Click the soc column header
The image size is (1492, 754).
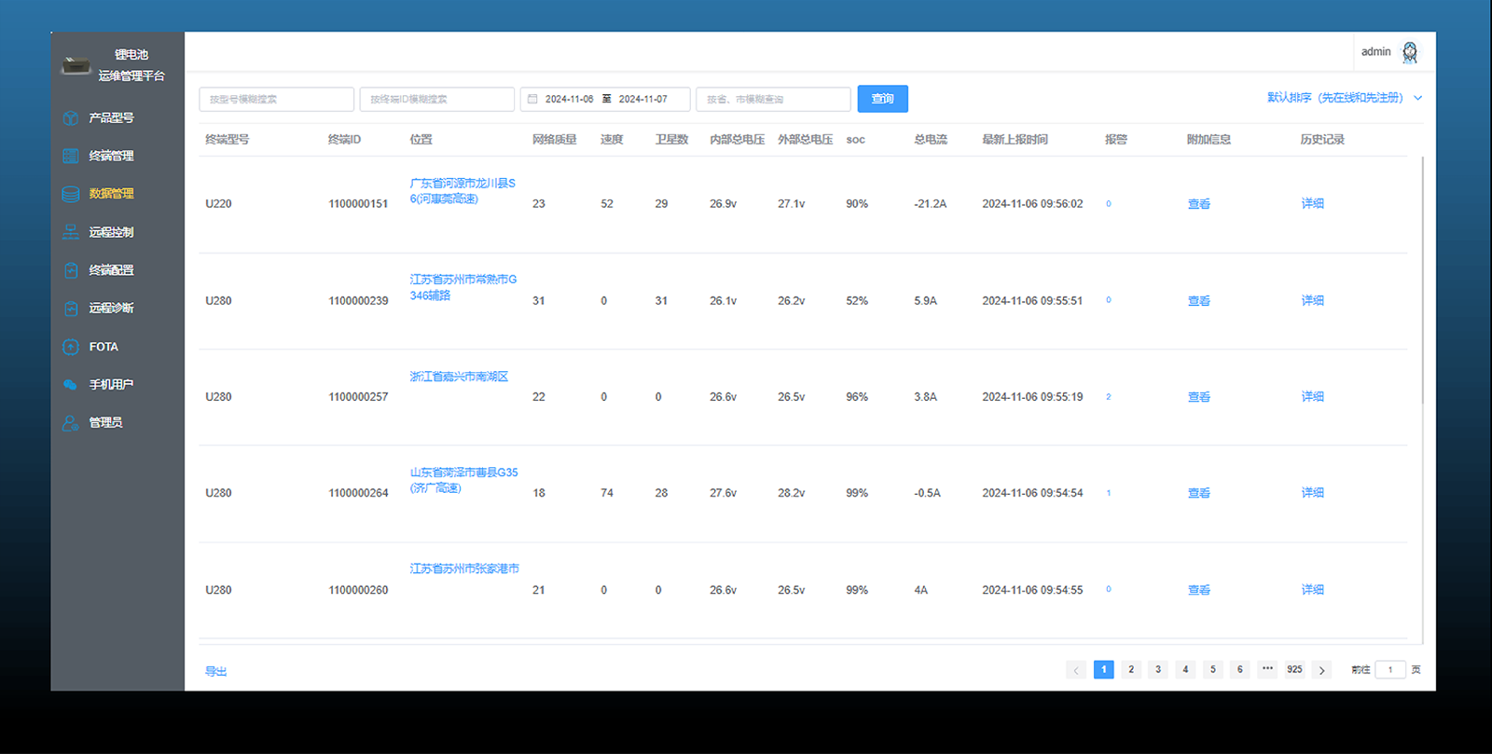click(x=855, y=140)
